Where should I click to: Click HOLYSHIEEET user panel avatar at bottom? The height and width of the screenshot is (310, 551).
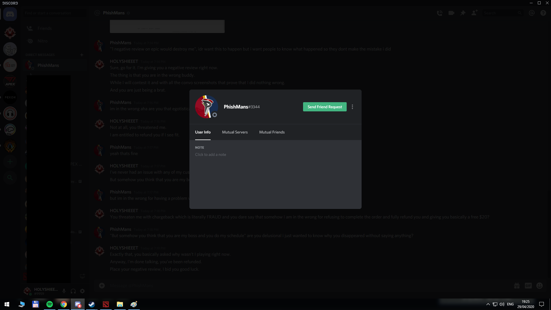point(28,291)
